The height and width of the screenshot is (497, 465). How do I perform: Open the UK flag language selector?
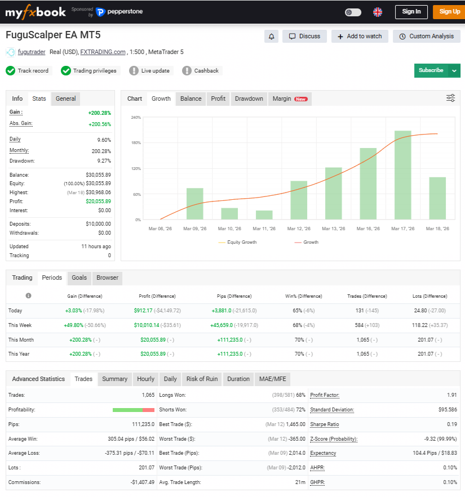[378, 12]
